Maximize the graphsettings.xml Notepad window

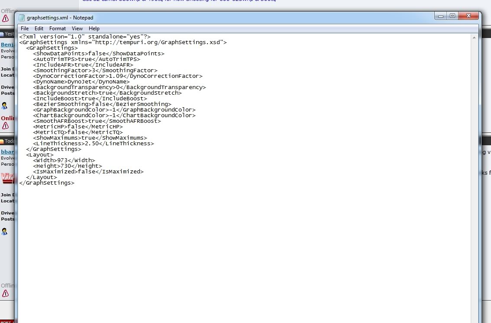coord(452,16)
